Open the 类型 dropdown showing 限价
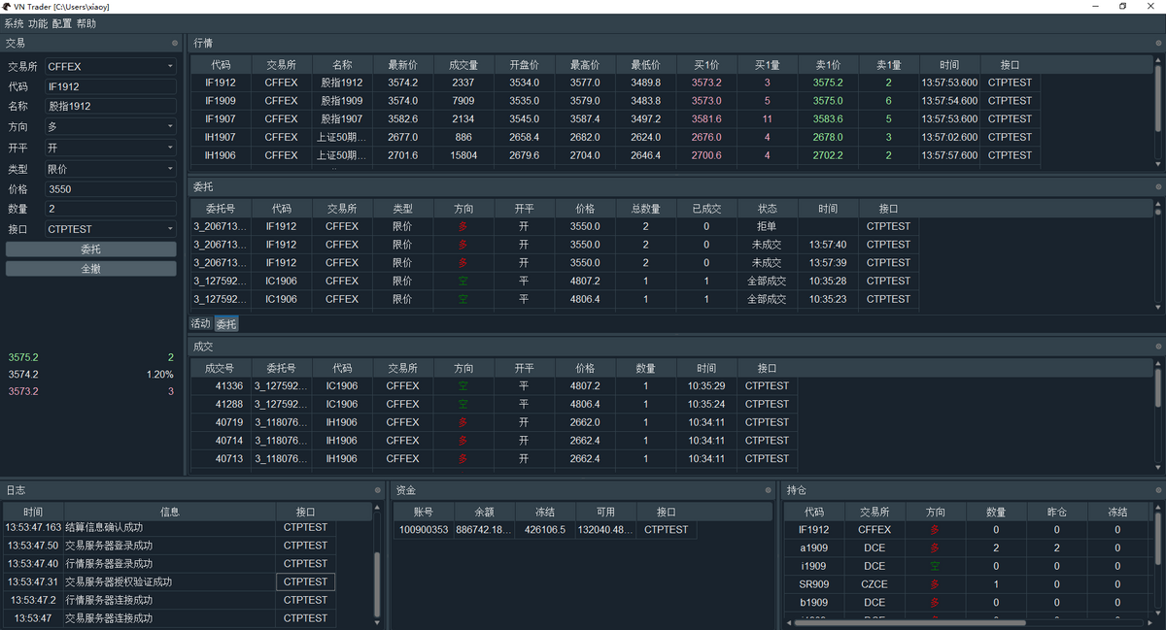 (x=111, y=169)
